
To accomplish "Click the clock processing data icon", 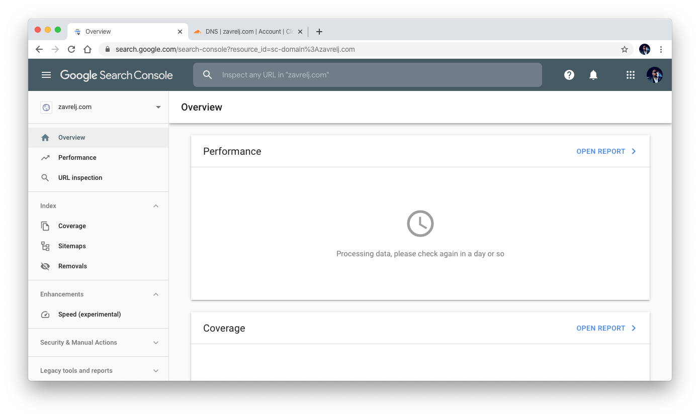I will pyautogui.click(x=420, y=224).
